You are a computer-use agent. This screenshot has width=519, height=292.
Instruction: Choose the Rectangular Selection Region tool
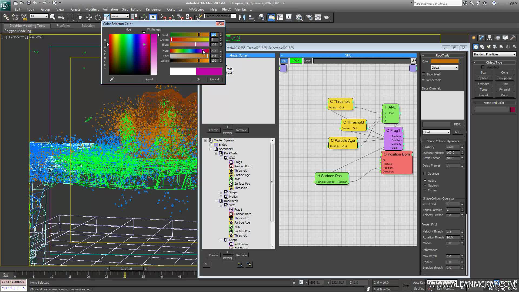[x=70, y=17]
